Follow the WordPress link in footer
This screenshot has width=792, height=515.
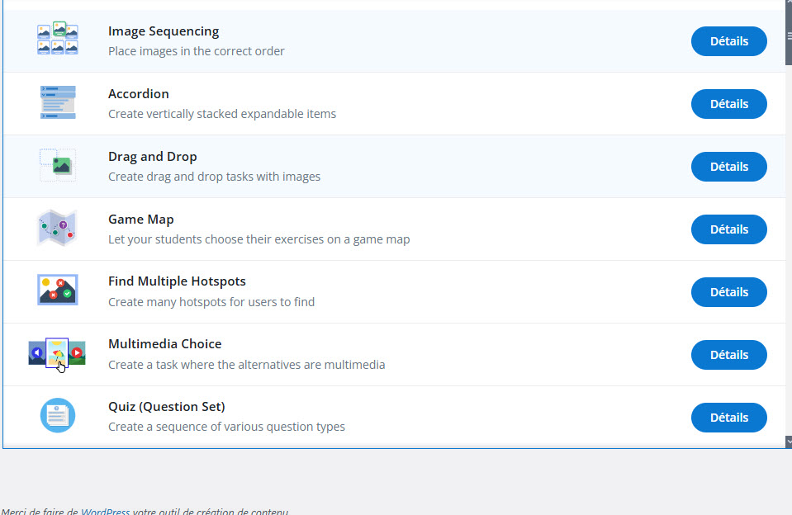105,512
